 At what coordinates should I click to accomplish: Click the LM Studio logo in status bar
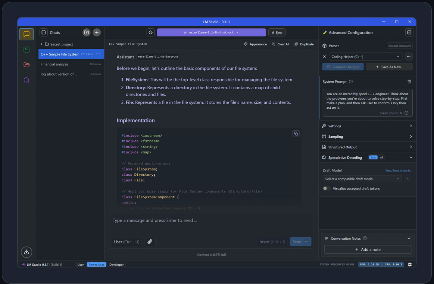pyautogui.click(x=24, y=265)
